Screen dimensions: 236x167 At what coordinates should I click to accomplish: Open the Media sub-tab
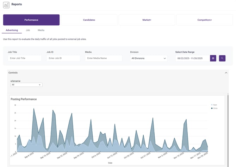[41, 31]
